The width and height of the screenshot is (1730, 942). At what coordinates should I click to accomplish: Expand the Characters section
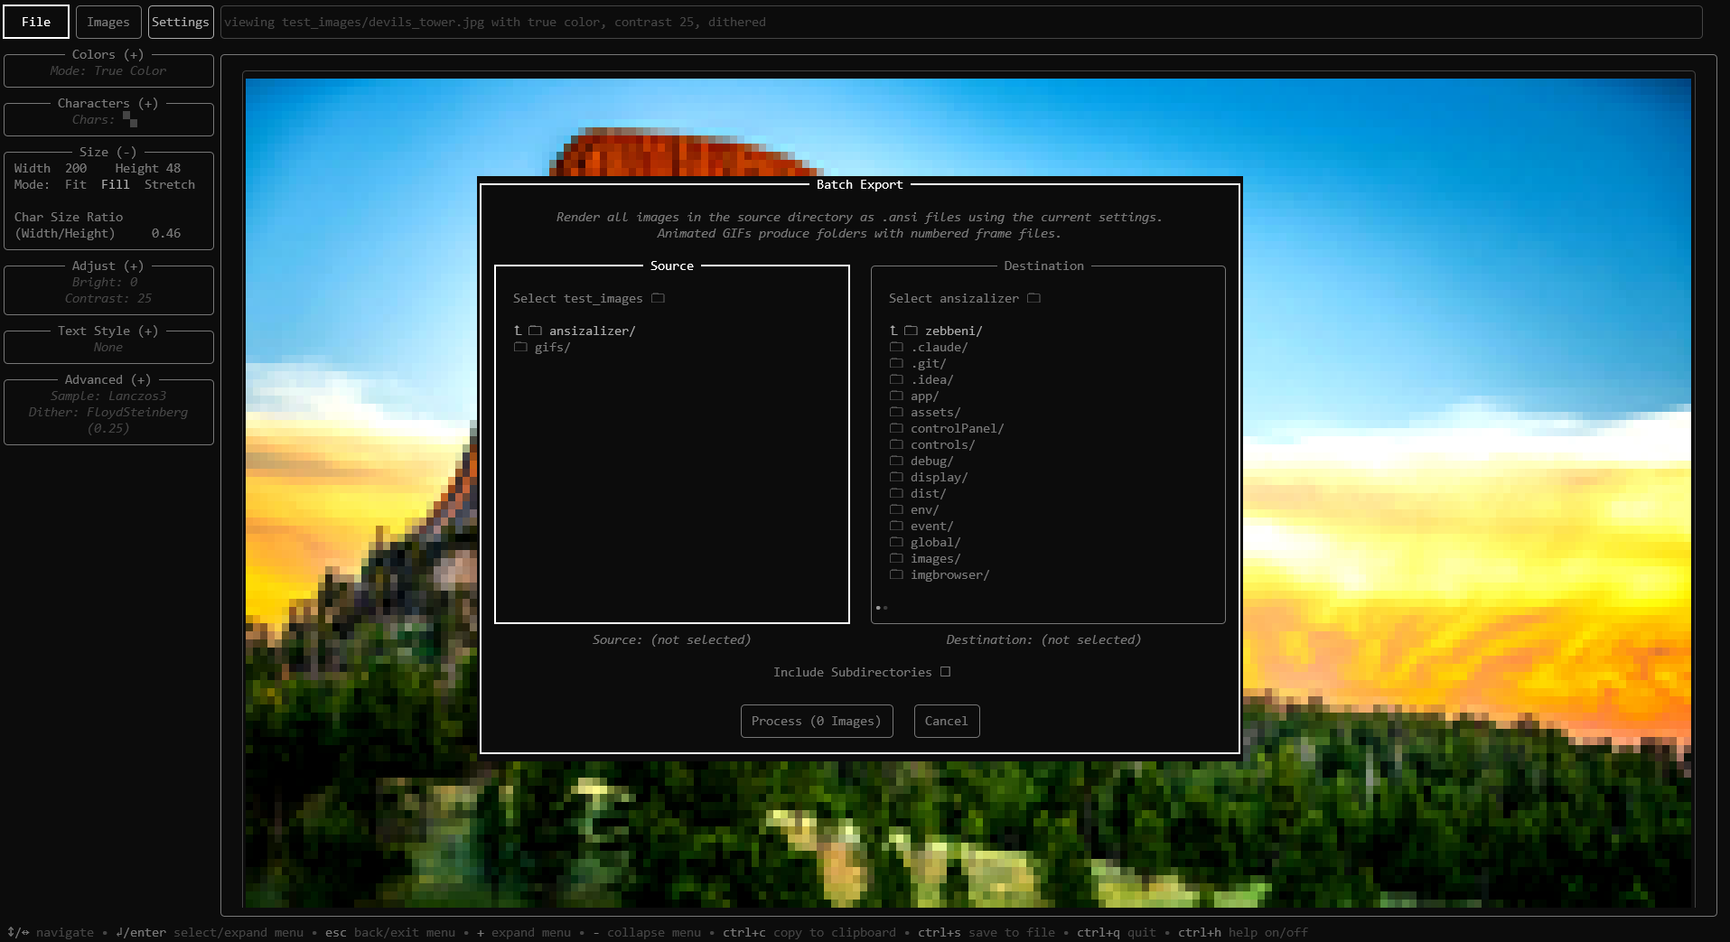[108, 103]
